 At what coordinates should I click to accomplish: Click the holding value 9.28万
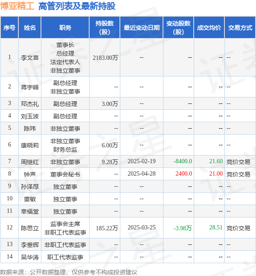110,162
